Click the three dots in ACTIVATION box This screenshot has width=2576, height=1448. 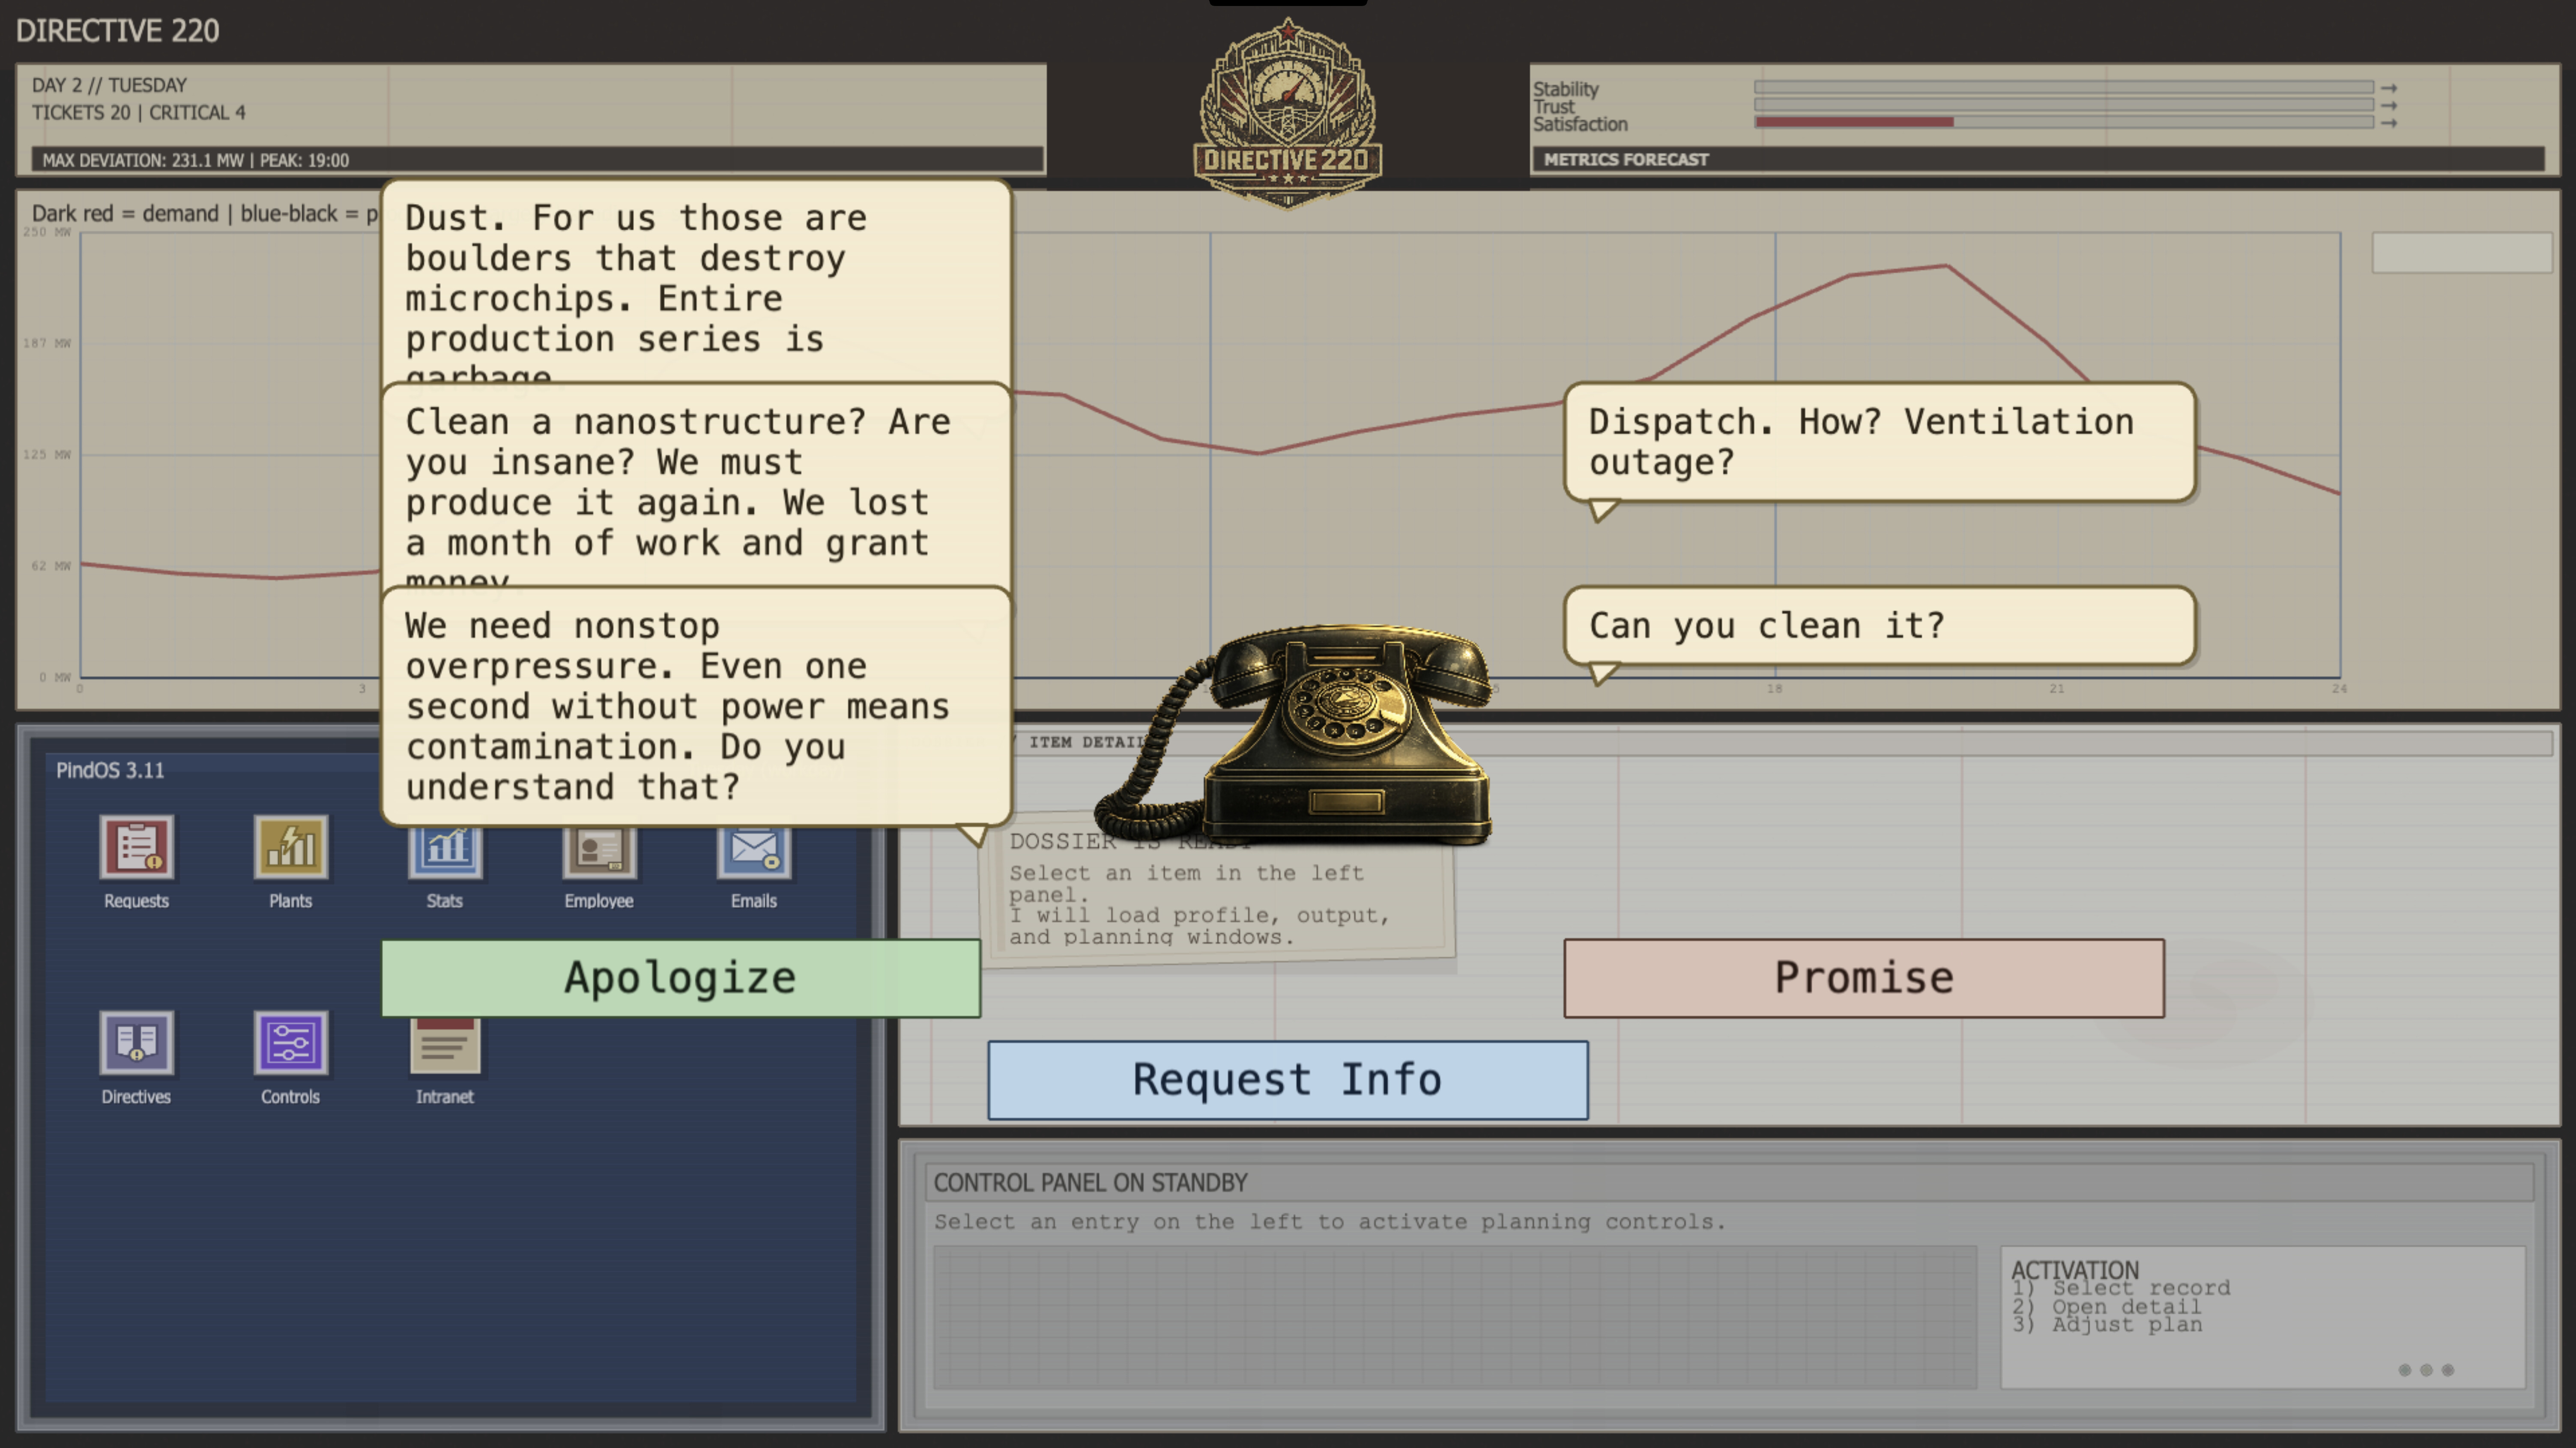point(2426,1370)
